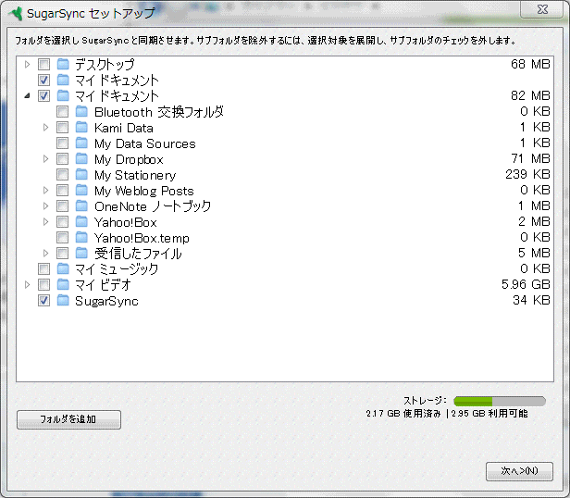
Task: Click the 次へ>(N) button
Action: coord(519,471)
